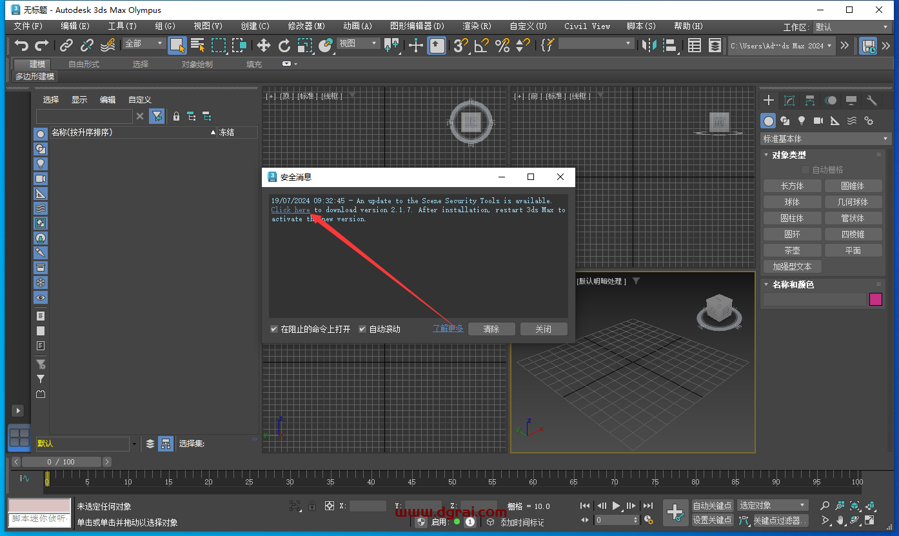Click the Redo arrow icon

pyautogui.click(x=42, y=45)
